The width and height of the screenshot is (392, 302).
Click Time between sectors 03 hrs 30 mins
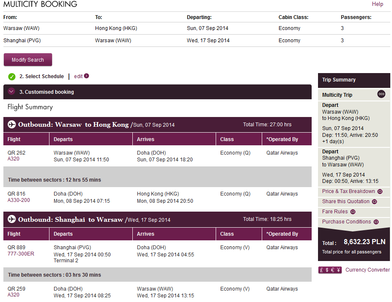(55, 275)
